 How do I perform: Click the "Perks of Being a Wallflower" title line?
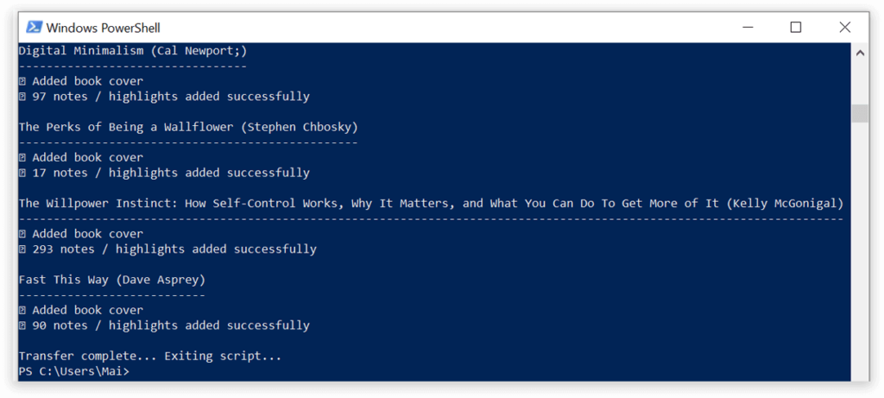coord(188,127)
